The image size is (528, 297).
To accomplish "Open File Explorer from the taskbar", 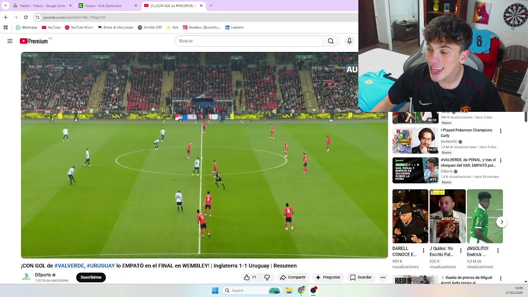I will pos(289,290).
